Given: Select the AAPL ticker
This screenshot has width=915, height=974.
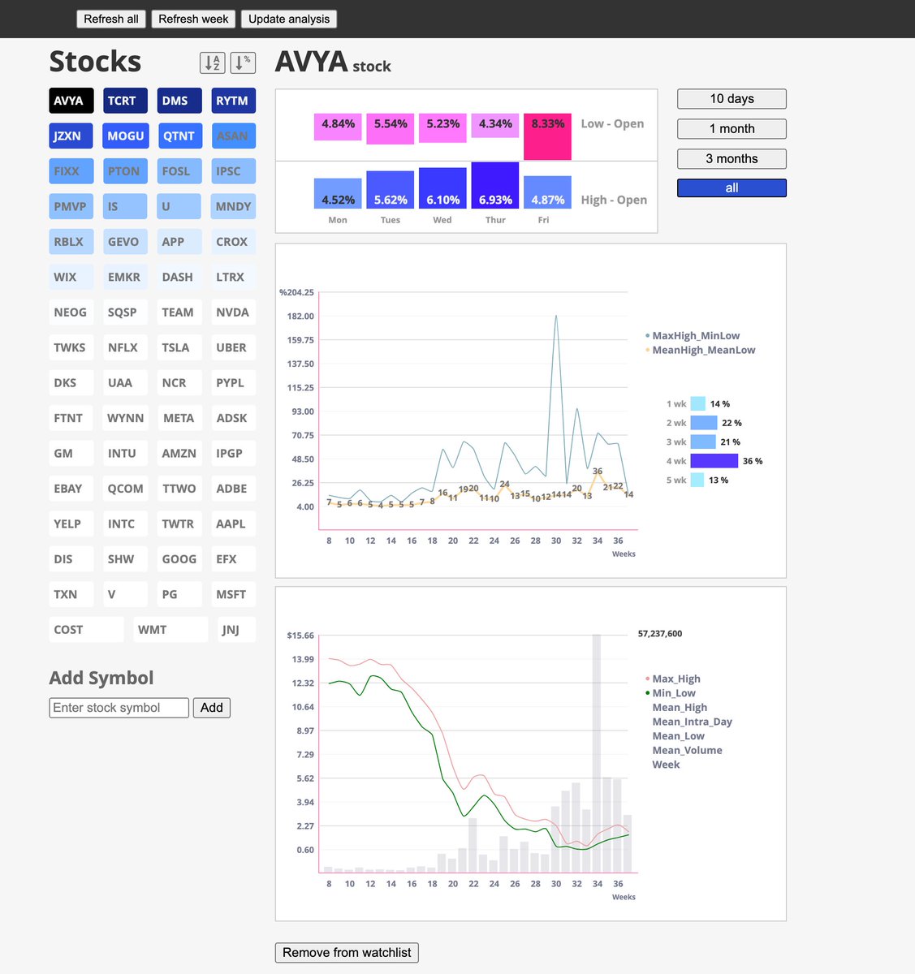Looking at the screenshot, I should point(233,524).
